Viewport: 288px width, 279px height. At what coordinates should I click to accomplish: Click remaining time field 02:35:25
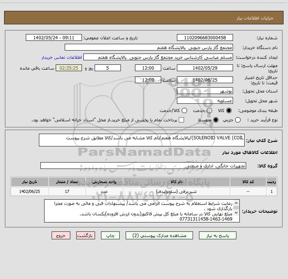pos(69,68)
